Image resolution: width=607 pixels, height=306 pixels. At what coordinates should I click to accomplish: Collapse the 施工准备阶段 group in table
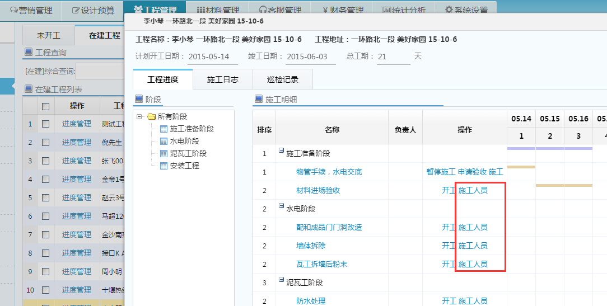281,151
